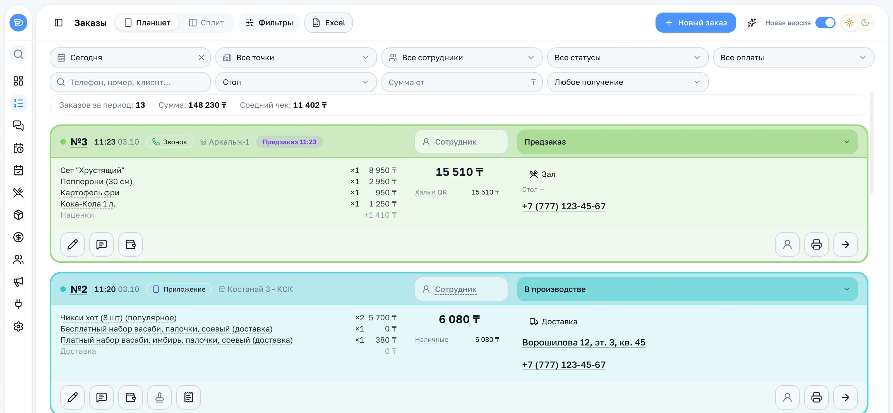This screenshot has height=413, width=893.
Task: Open the calendar-check icon in sidebar
Action: (18, 170)
